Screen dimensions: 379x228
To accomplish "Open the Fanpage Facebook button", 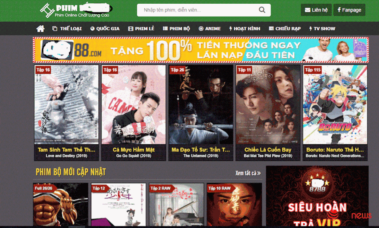I will coord(349,10).
